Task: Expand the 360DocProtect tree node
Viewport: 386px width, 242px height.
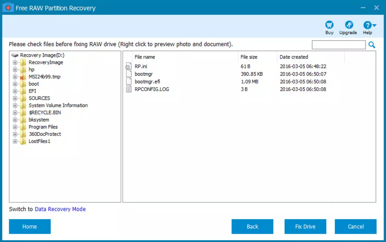Action: coord(15,134)
